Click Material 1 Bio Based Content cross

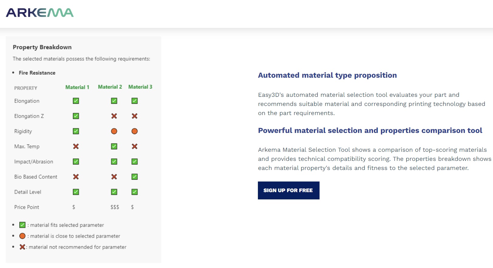click(x=76, y=177)
